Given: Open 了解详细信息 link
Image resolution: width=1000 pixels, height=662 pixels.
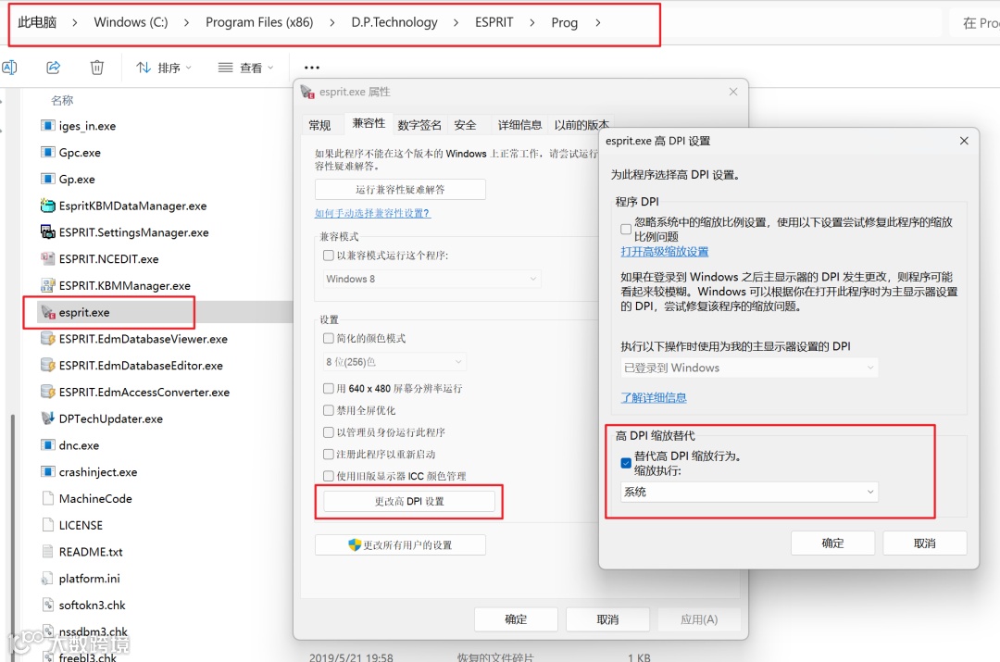Looking at the screenshot, I should (654, 397).
